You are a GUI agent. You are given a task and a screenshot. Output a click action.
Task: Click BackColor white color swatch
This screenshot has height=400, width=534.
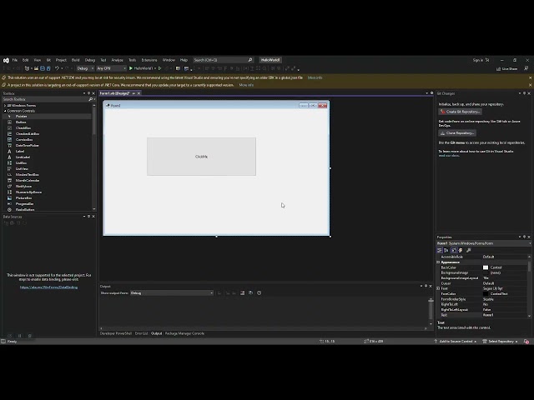pos(486,267)
